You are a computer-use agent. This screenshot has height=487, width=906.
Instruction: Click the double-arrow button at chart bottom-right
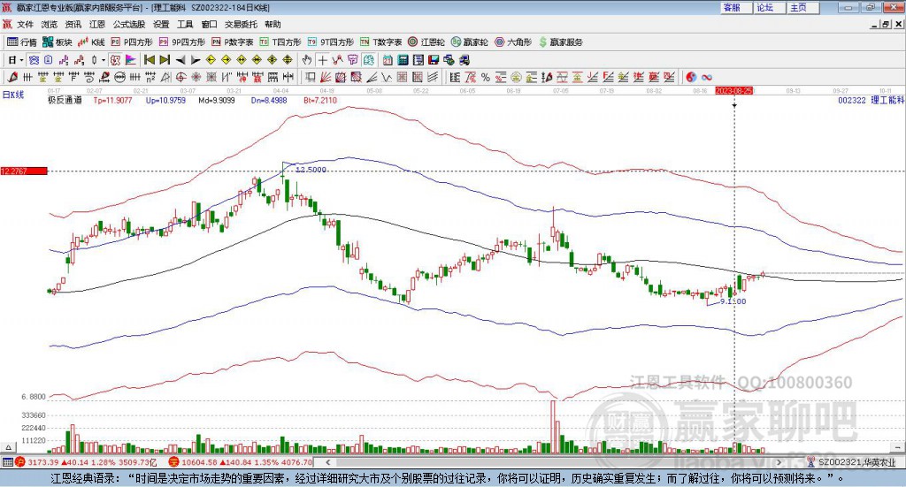pos(898,447)
